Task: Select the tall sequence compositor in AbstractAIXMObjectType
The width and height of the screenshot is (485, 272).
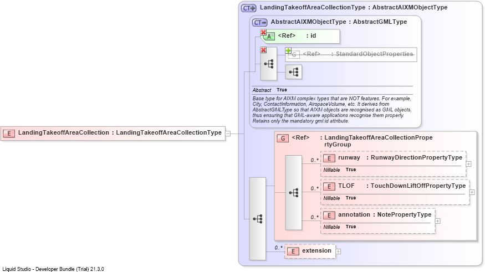Action: pyautogui.click(x=268, y=64)
